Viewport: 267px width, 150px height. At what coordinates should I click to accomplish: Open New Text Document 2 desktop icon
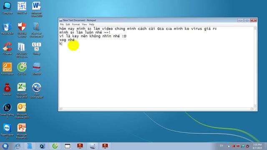(x=36, y=30)
